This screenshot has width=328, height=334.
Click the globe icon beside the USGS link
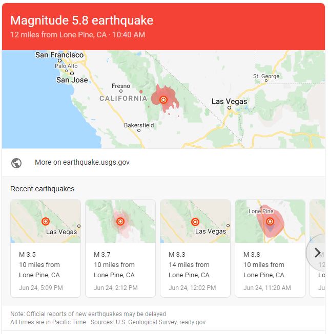pyautogui.click(x=16, y=163)
